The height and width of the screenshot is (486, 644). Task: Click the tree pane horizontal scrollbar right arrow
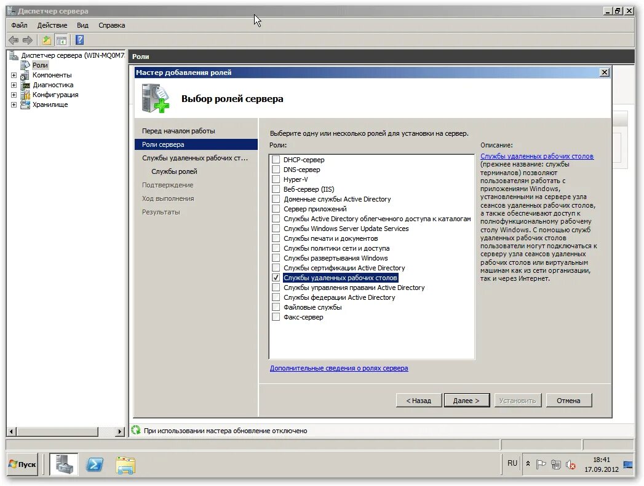119,431
